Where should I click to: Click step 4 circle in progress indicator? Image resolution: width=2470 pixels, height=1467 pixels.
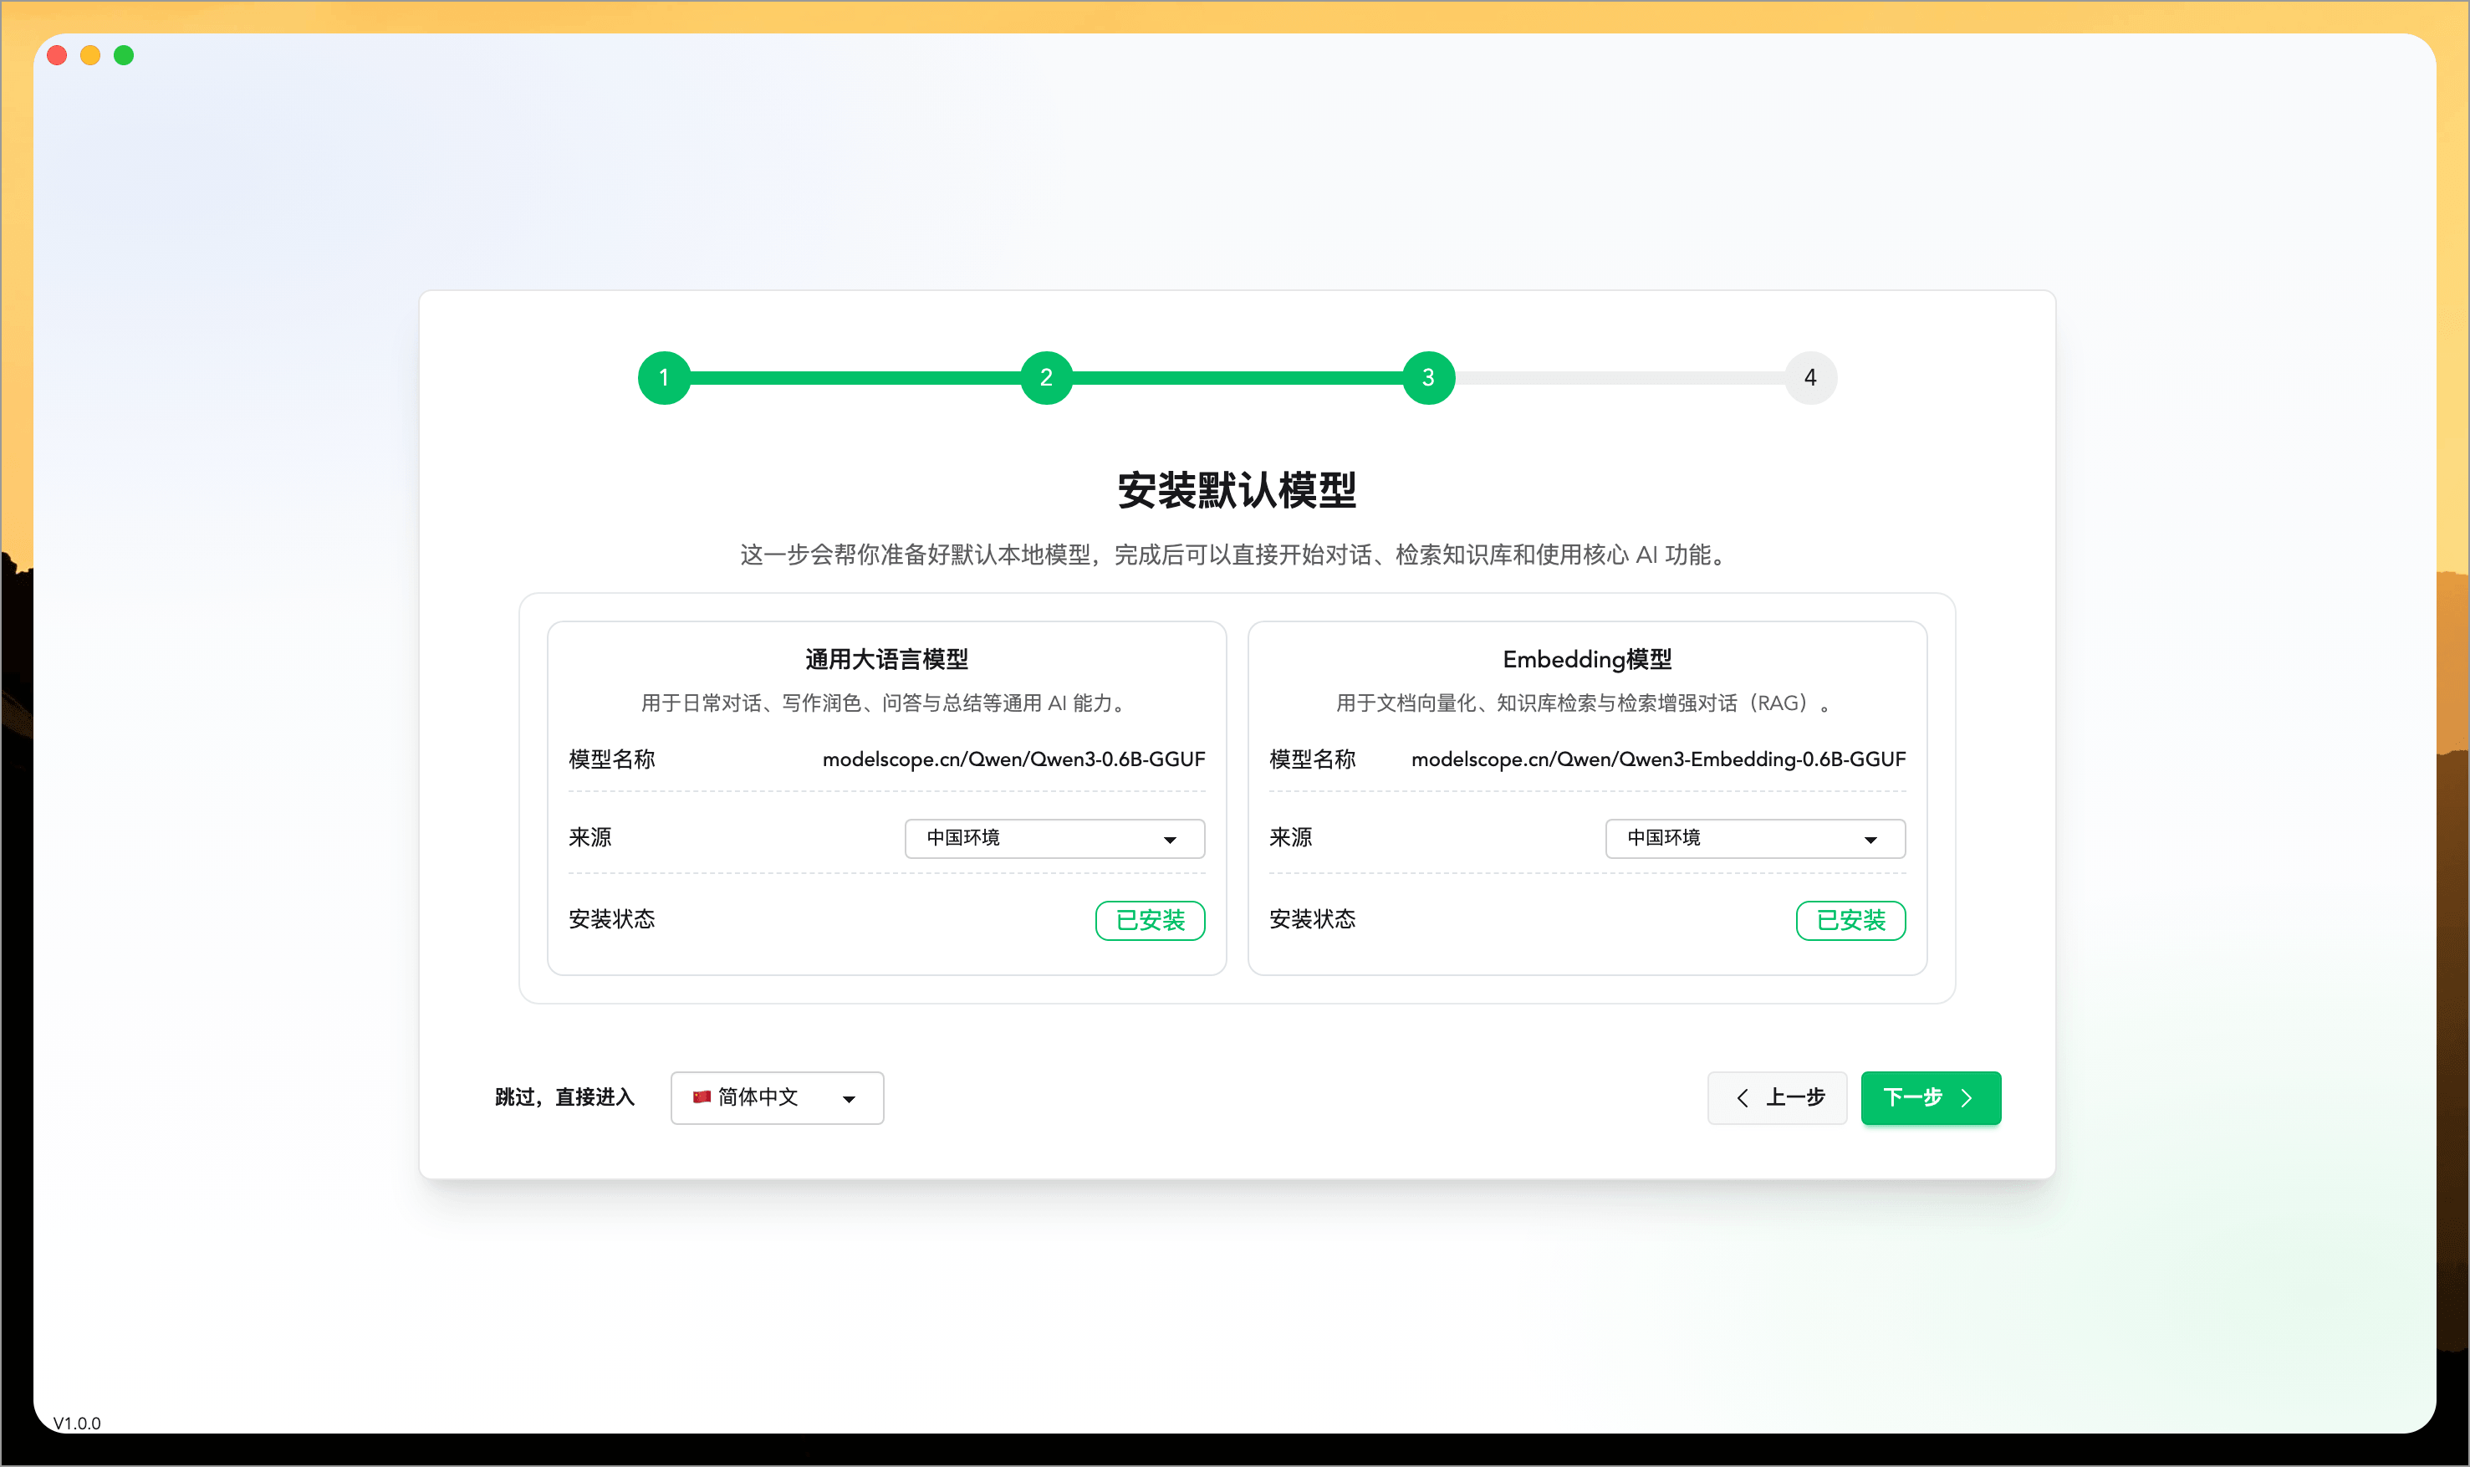1810,378
